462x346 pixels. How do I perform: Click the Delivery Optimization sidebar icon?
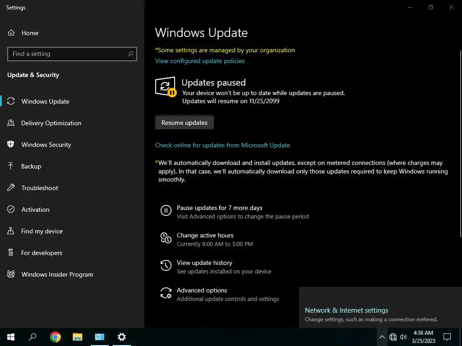pos(11,123)
